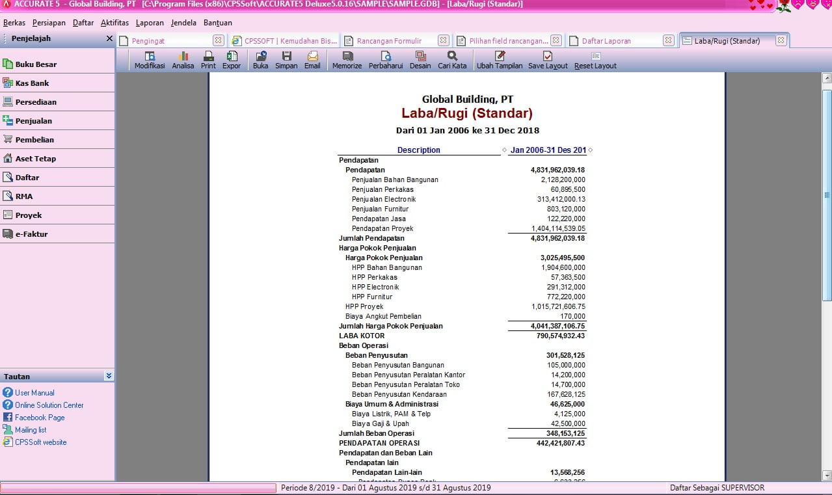Open the Buku Besar module
The image size is (832, 495).
point(36,64)
